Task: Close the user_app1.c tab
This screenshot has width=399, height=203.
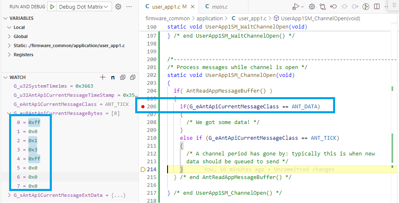Action: click(x=192, y=7)
